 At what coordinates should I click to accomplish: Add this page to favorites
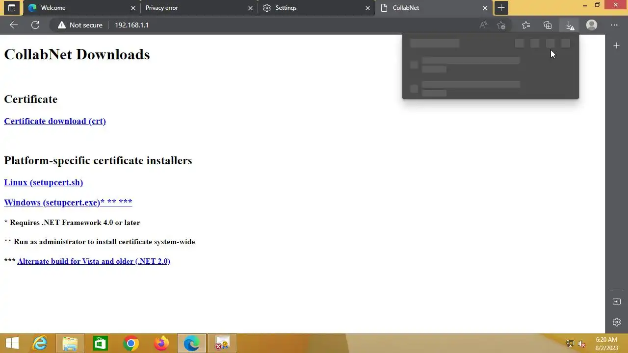[501, 25]
